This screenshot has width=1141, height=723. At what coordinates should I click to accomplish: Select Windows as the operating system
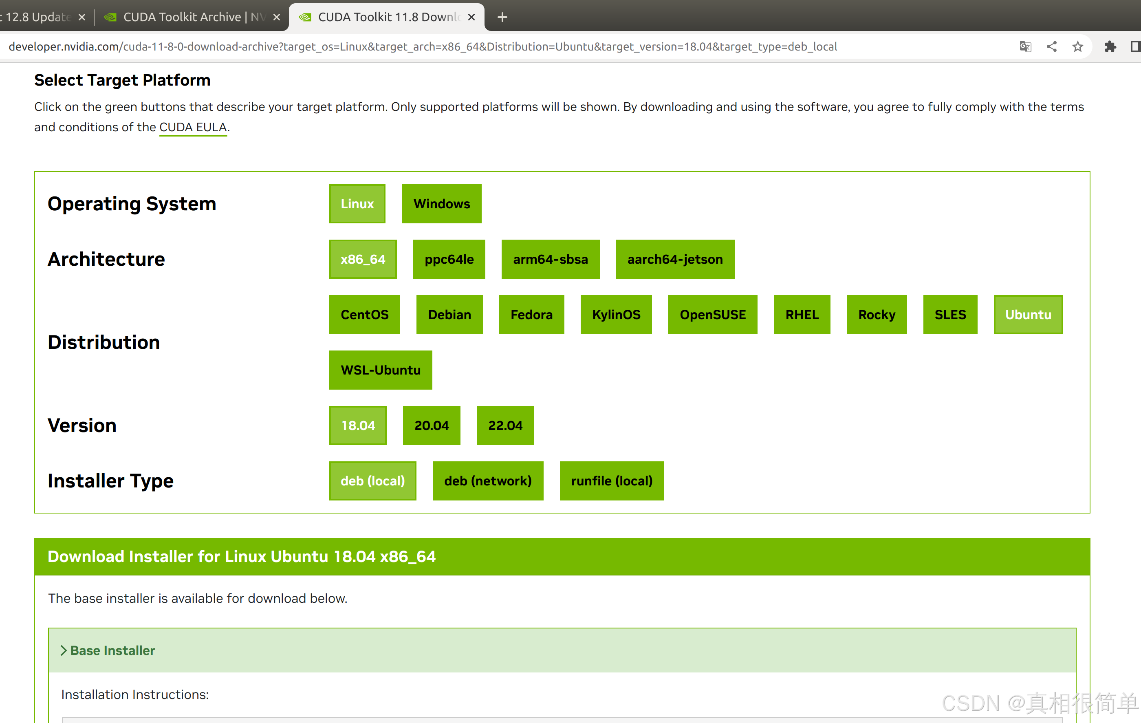tap(441, 204)
